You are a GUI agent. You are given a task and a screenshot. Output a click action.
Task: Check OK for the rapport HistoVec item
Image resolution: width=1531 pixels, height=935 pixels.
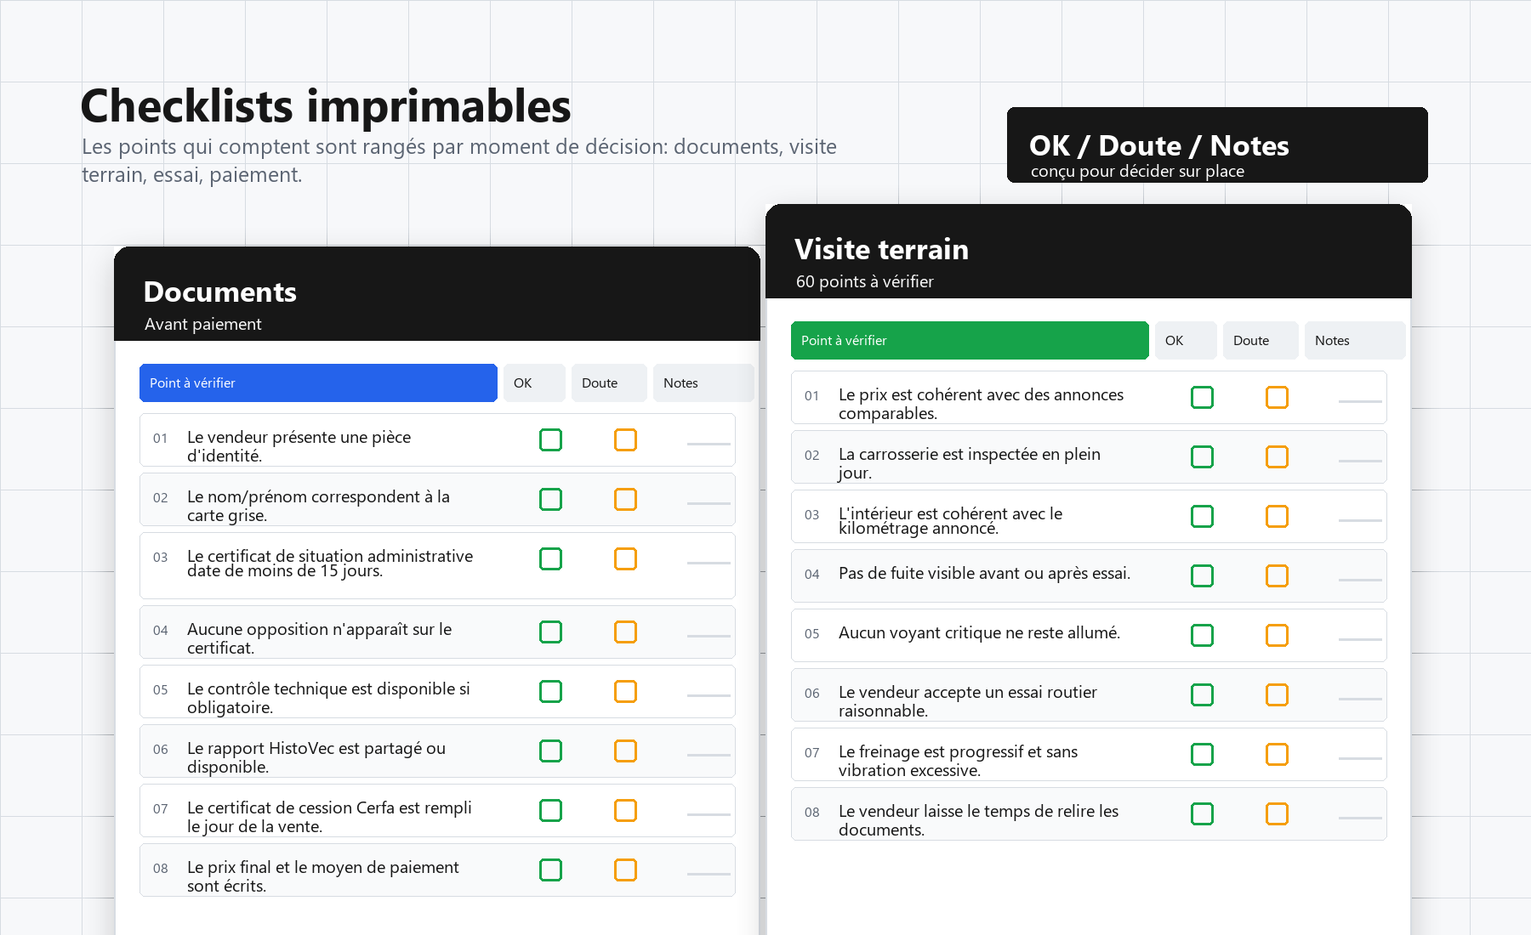coord(550,751)
